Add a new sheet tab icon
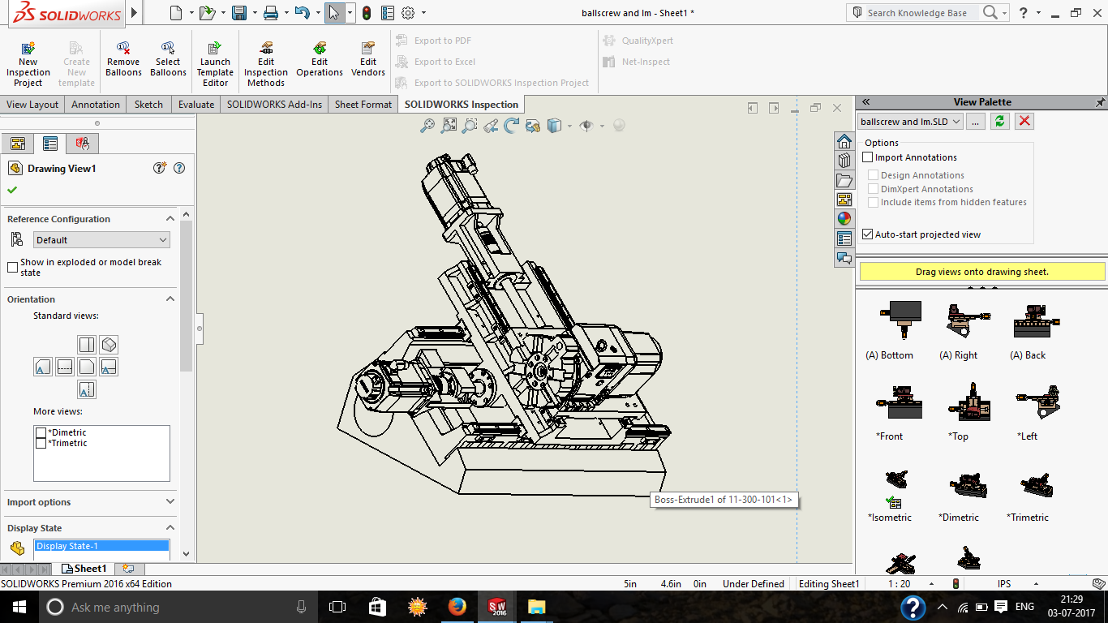 [x=128, y=569]
